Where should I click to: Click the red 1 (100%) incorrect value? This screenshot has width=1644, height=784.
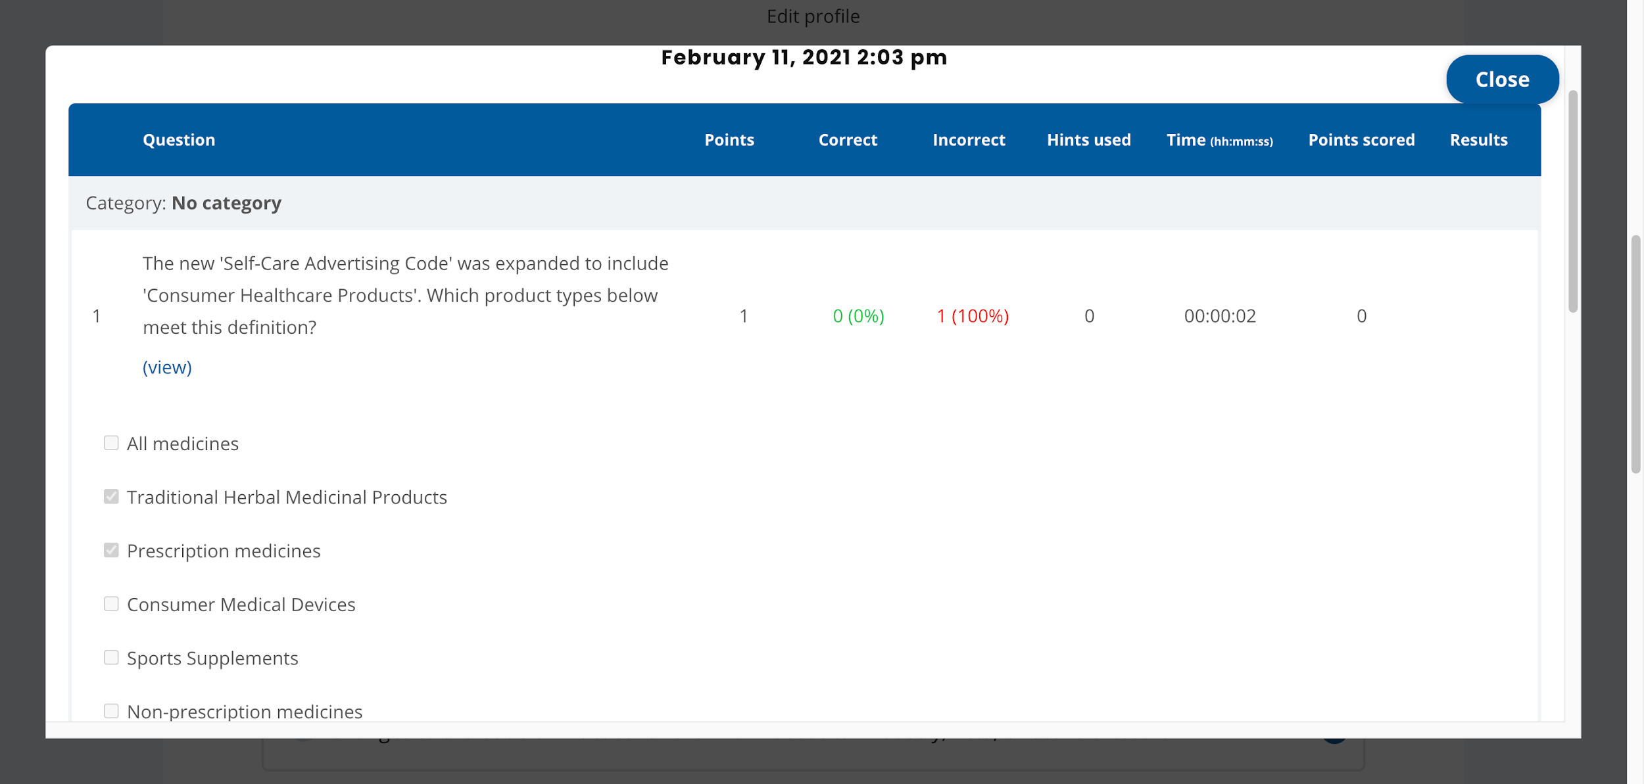click(x=972, y=316)
